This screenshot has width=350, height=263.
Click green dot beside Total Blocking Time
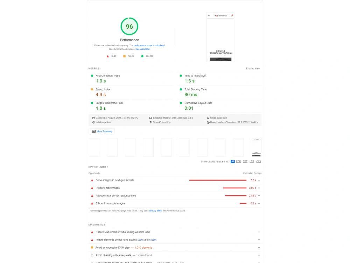181,89
